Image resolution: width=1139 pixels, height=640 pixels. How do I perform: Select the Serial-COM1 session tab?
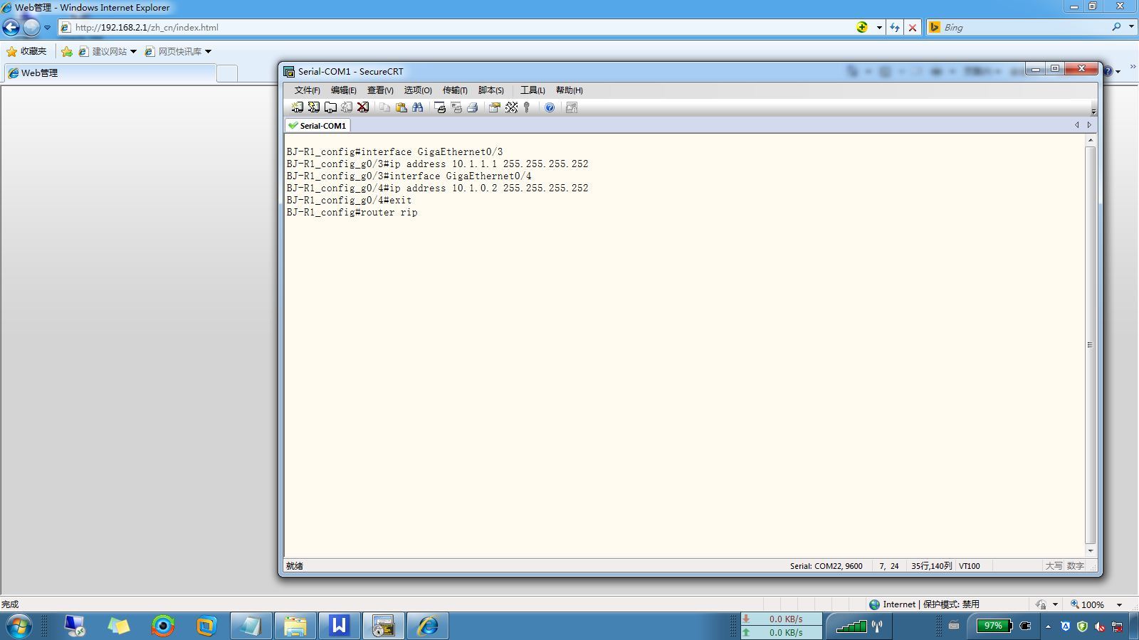pos(317,125)
